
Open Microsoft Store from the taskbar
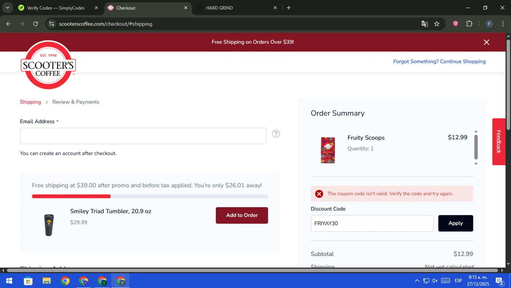[28, 281]
